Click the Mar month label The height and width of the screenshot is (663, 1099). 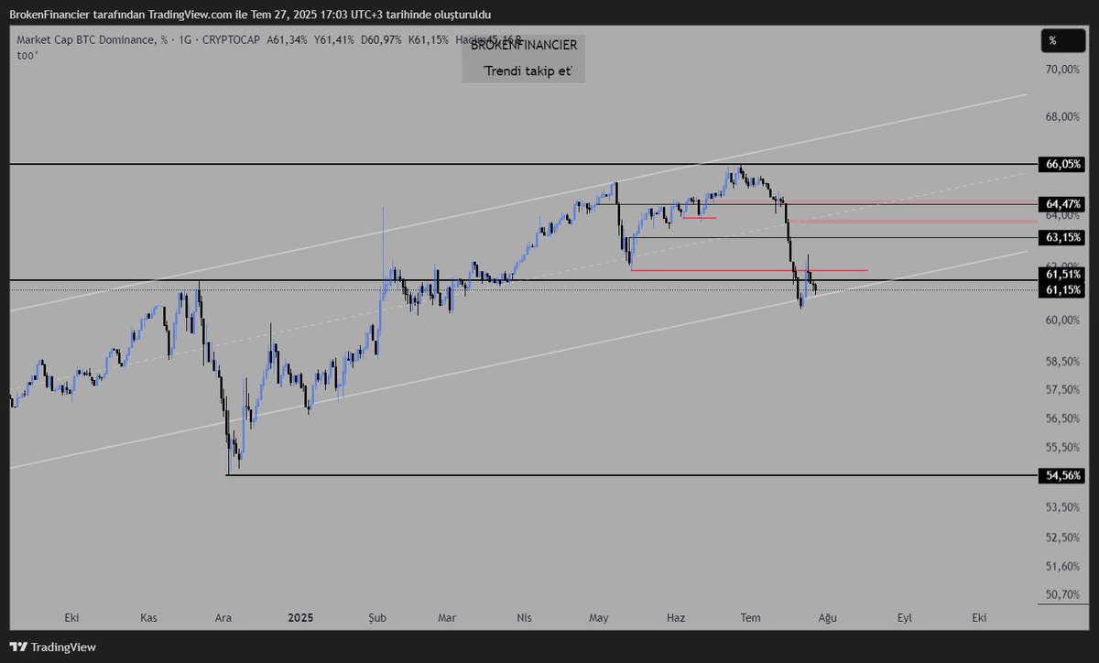[446, 618]
